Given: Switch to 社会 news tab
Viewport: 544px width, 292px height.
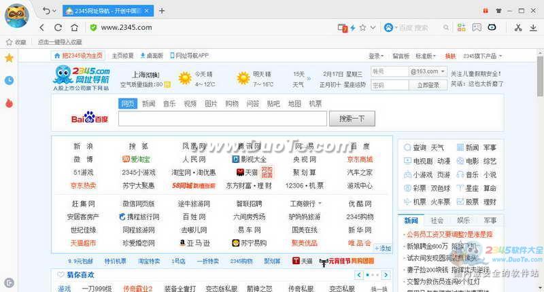Looking at the screenshot, I should pyautogui.click(x=437, y=221).
